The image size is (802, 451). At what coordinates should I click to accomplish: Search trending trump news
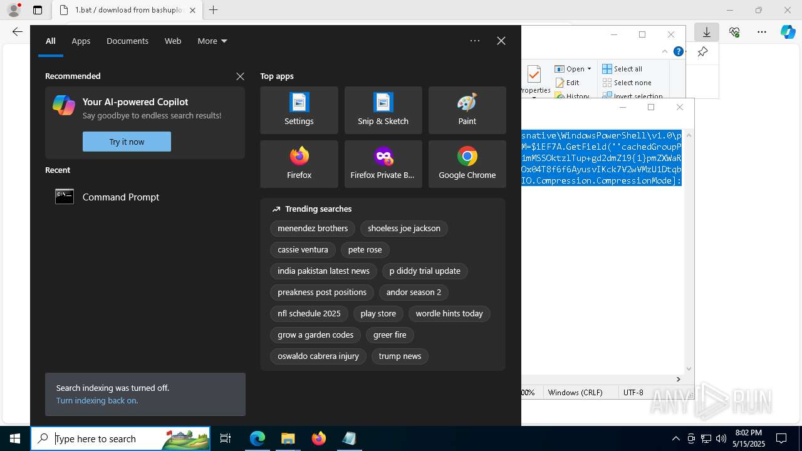point(400,356)
